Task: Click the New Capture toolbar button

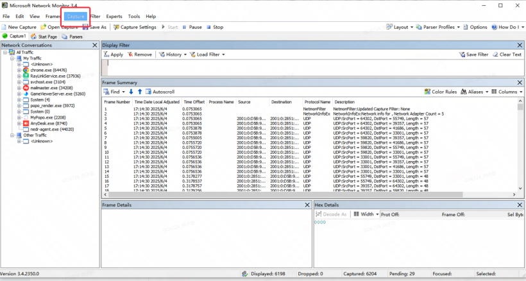Action: [19, 27]
